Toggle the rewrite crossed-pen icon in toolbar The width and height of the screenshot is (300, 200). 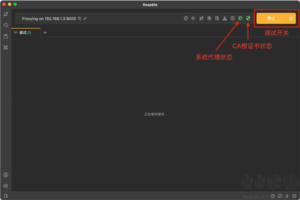(201, 18)
